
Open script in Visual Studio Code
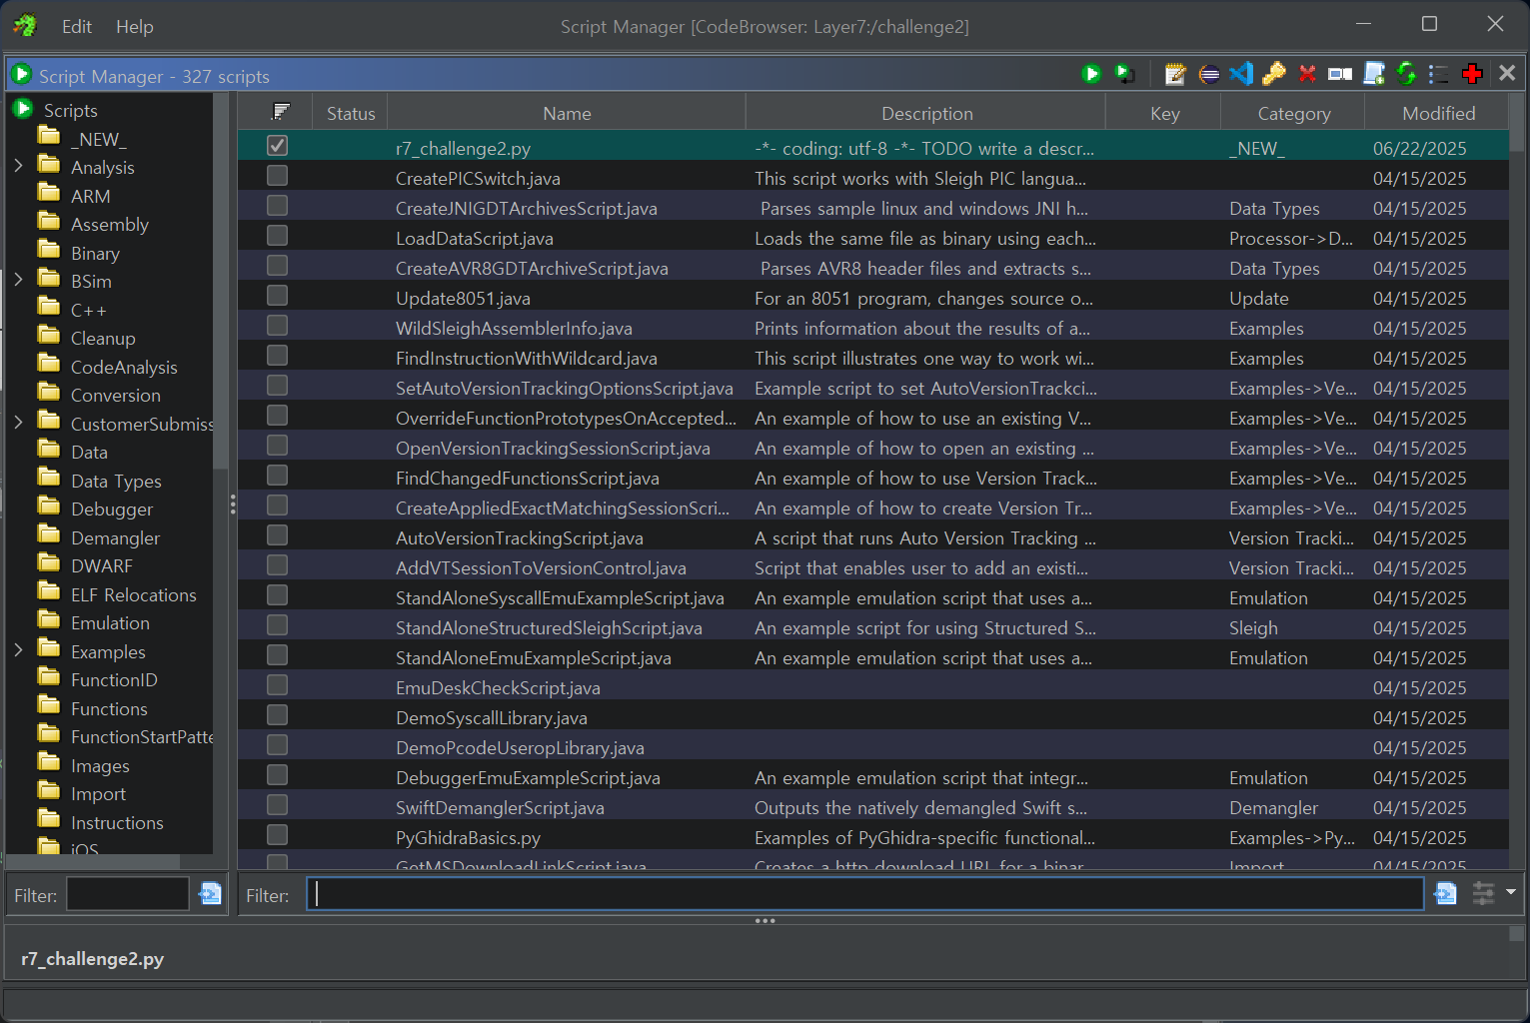tap(1241, 74)
